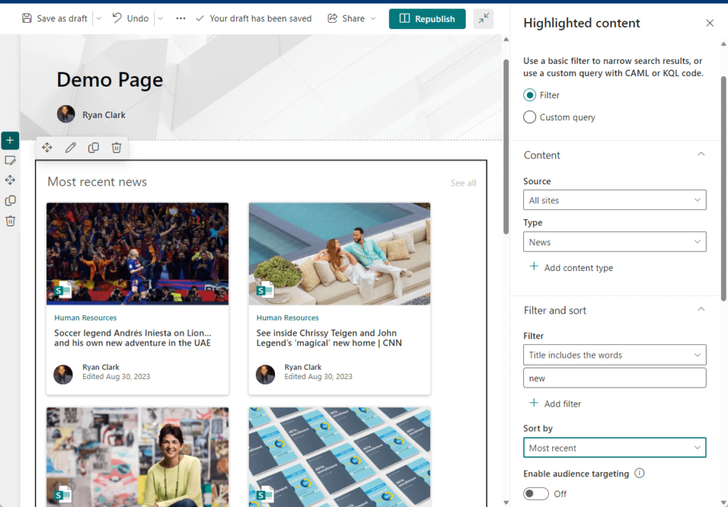Click Ryan Clark avatar in page header
Image resolution: width=728 pixels, height=507 pixels.
pyautogui.click(x=66, y=114)
